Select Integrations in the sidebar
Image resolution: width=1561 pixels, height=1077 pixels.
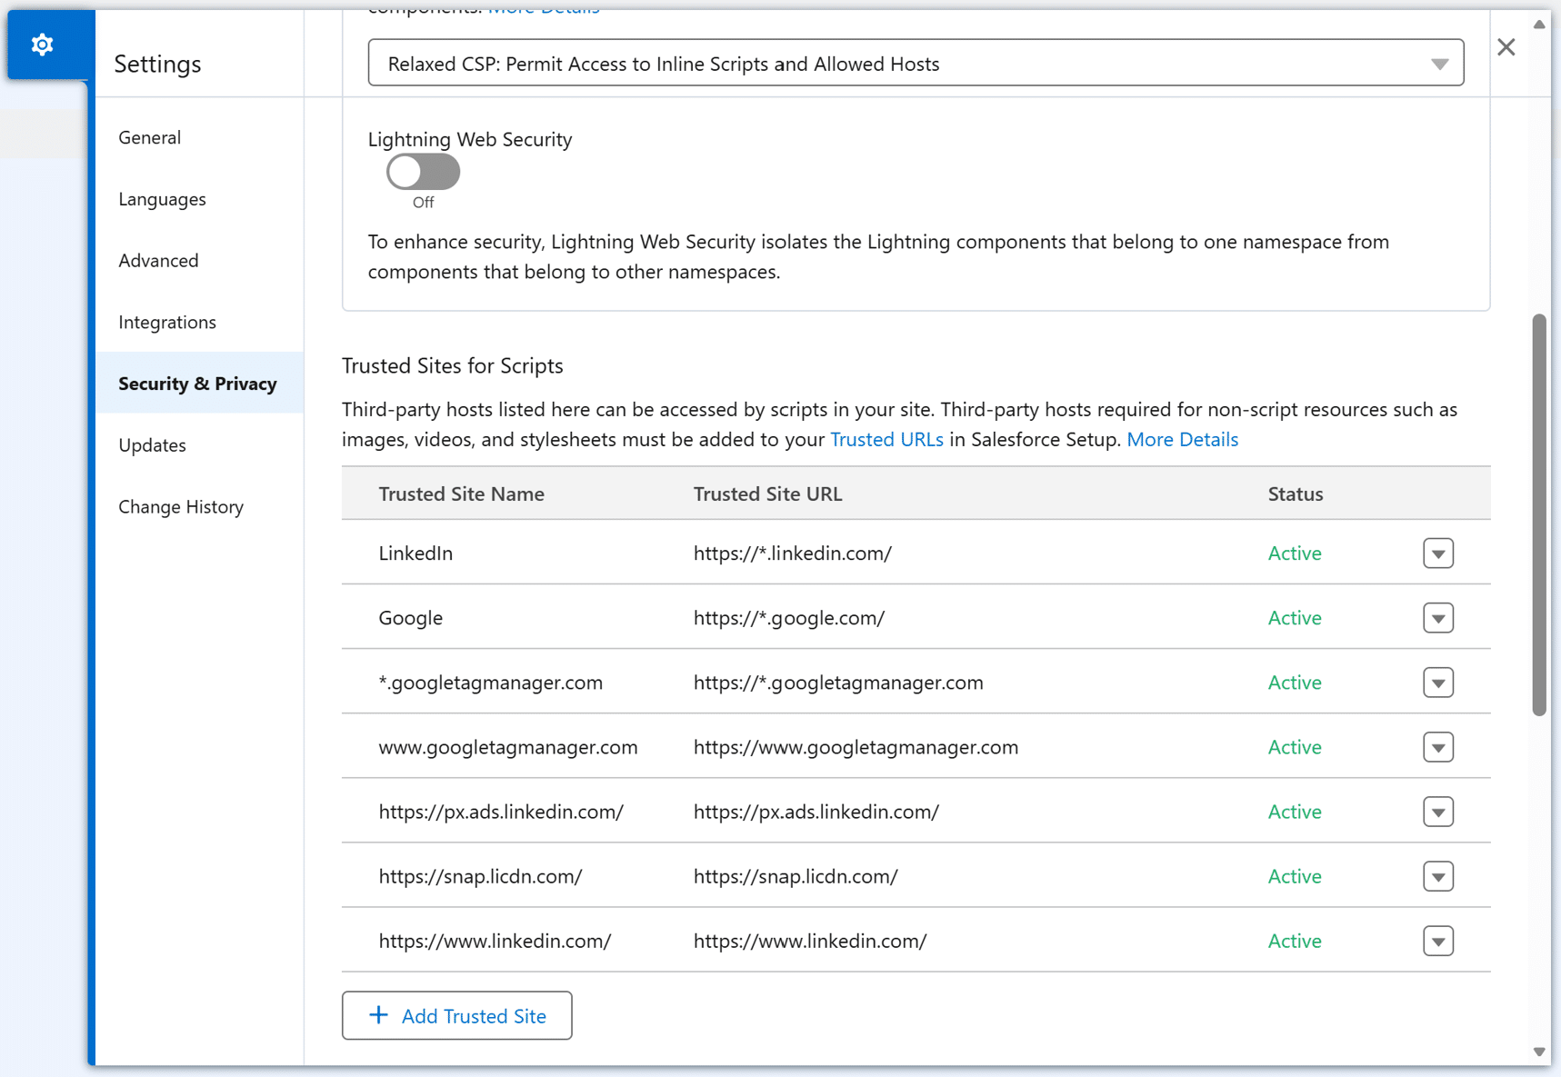[167, 322]
